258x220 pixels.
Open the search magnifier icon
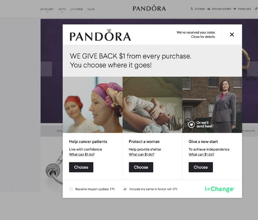256,9
